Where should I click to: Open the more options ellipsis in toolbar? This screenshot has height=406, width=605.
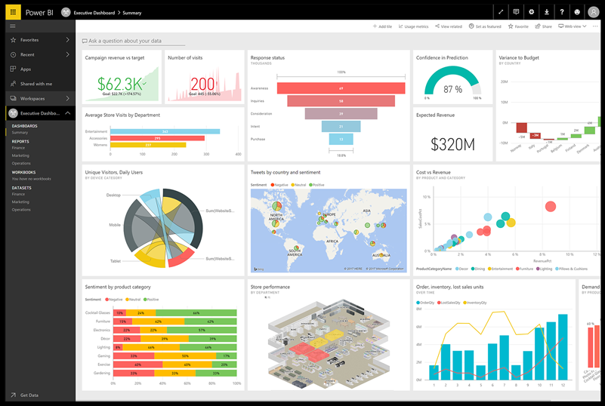pyautogui.click(x=595, y=26)
